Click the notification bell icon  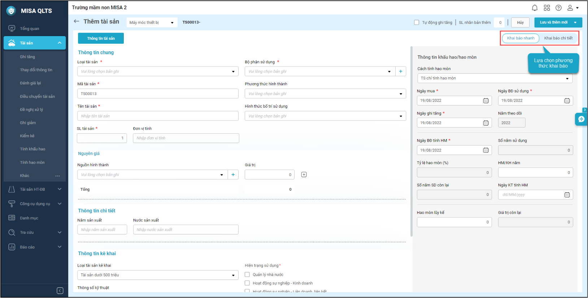tap(535, 8)
